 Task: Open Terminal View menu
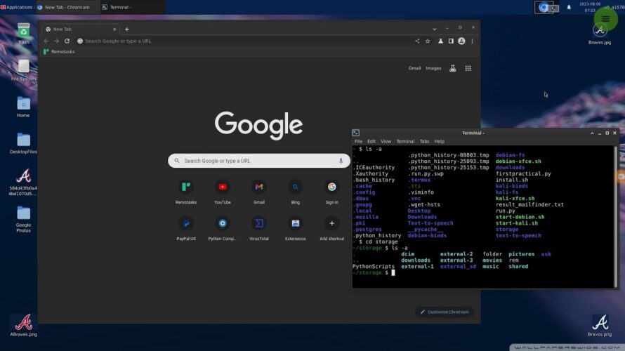386,141
